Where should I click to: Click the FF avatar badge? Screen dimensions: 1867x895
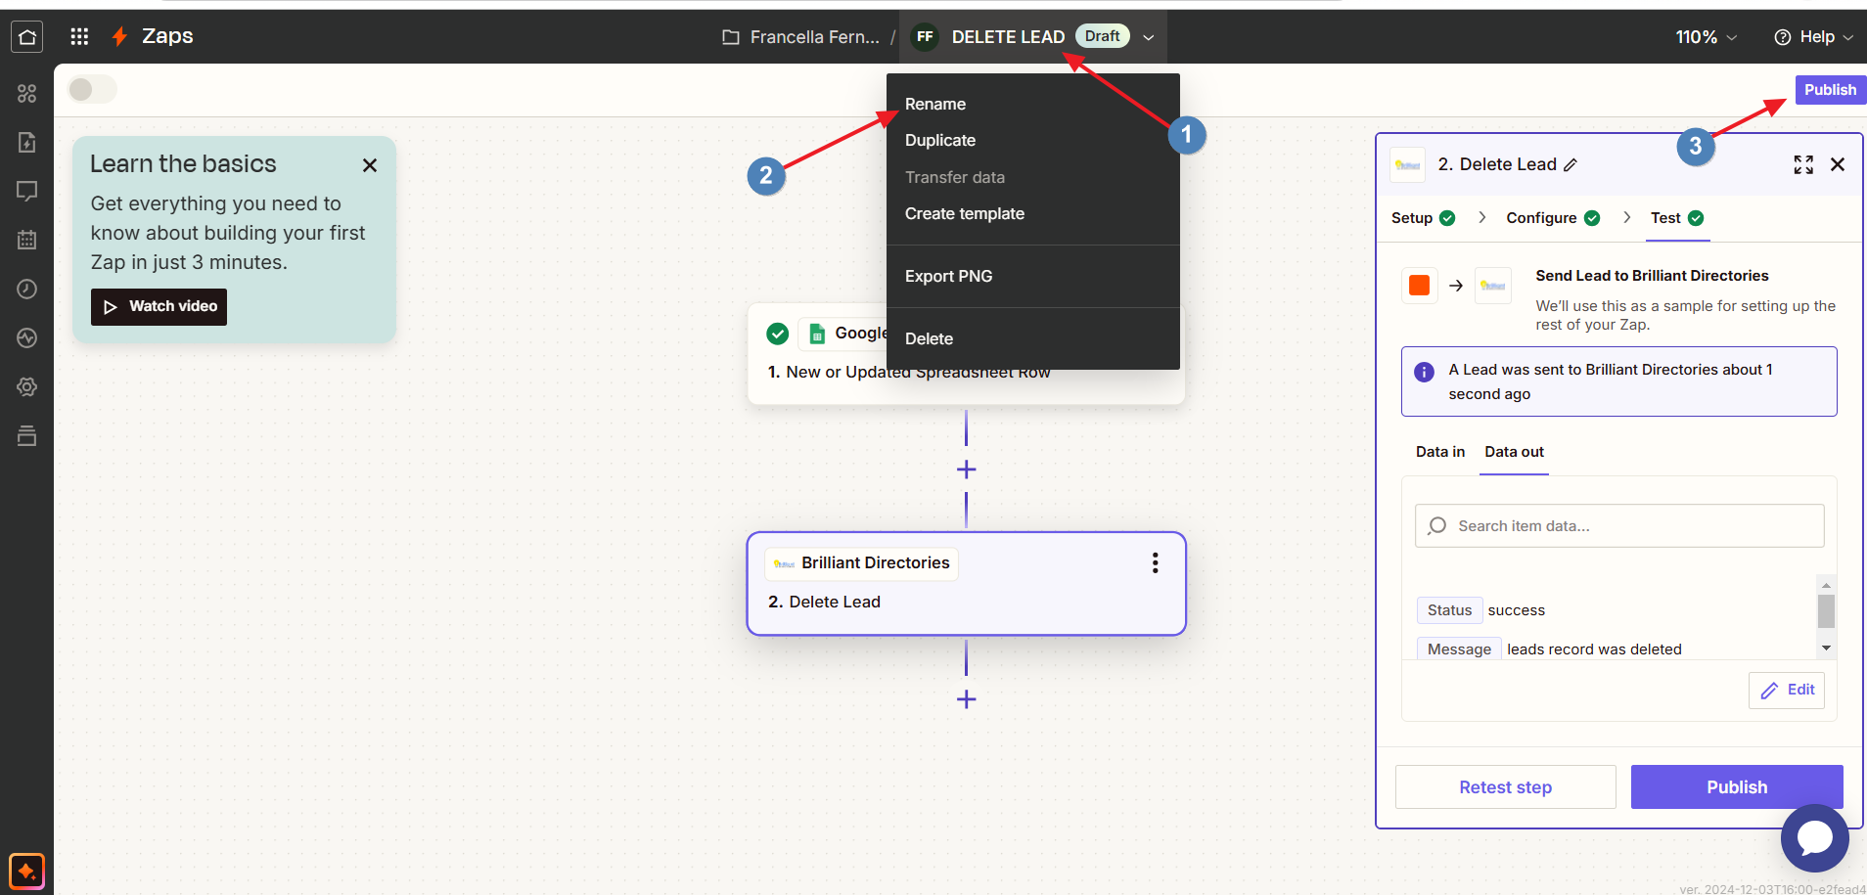(x=925, y=37)
